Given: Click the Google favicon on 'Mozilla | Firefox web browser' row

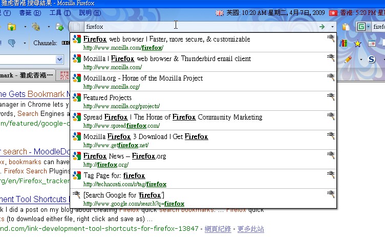Looking at the screenshot, I should click(x=77, y=58).
